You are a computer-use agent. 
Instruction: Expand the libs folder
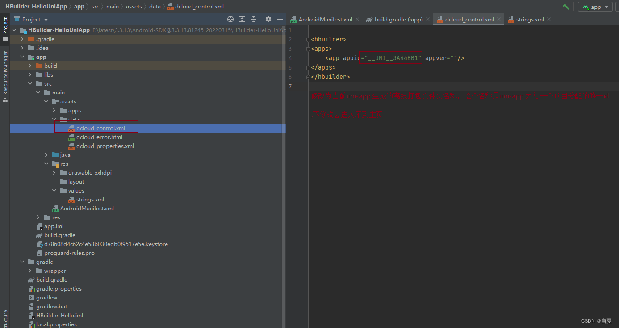tap(30, 75)
